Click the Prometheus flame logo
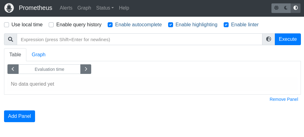Image resolution: width=304 pixels, height=137 pixels. coord(9,8)
